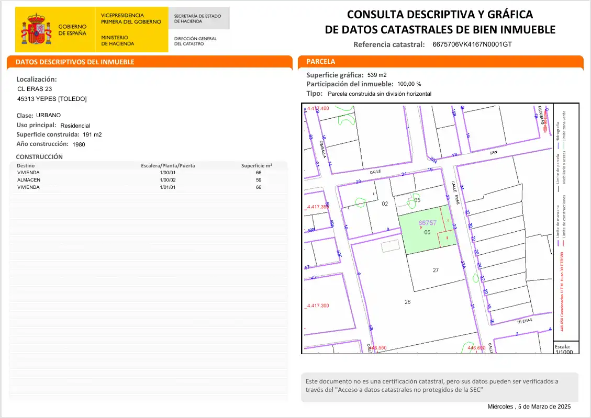This screenshot has width=591, height=418.
Task: Click the 'CONSULTA DESCRIPTIVA Y GRÁFICA' document title
Action: point(440,14)
